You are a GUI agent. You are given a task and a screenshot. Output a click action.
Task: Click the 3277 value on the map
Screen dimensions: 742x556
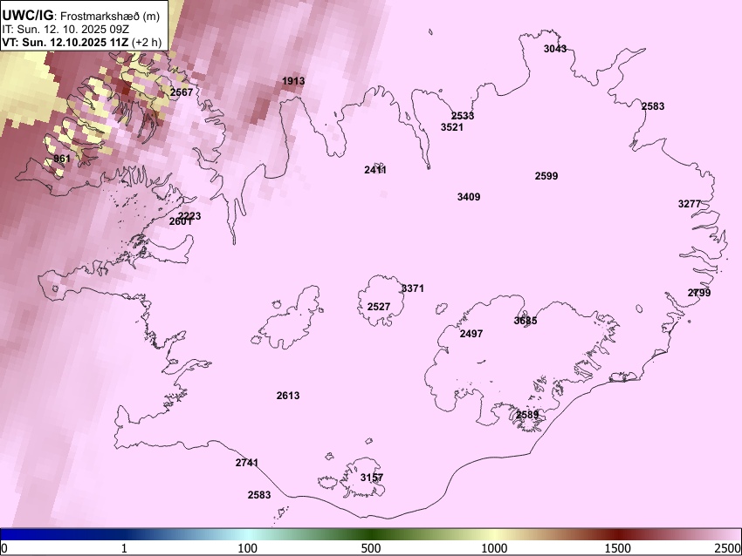click(x=690, y=204)
